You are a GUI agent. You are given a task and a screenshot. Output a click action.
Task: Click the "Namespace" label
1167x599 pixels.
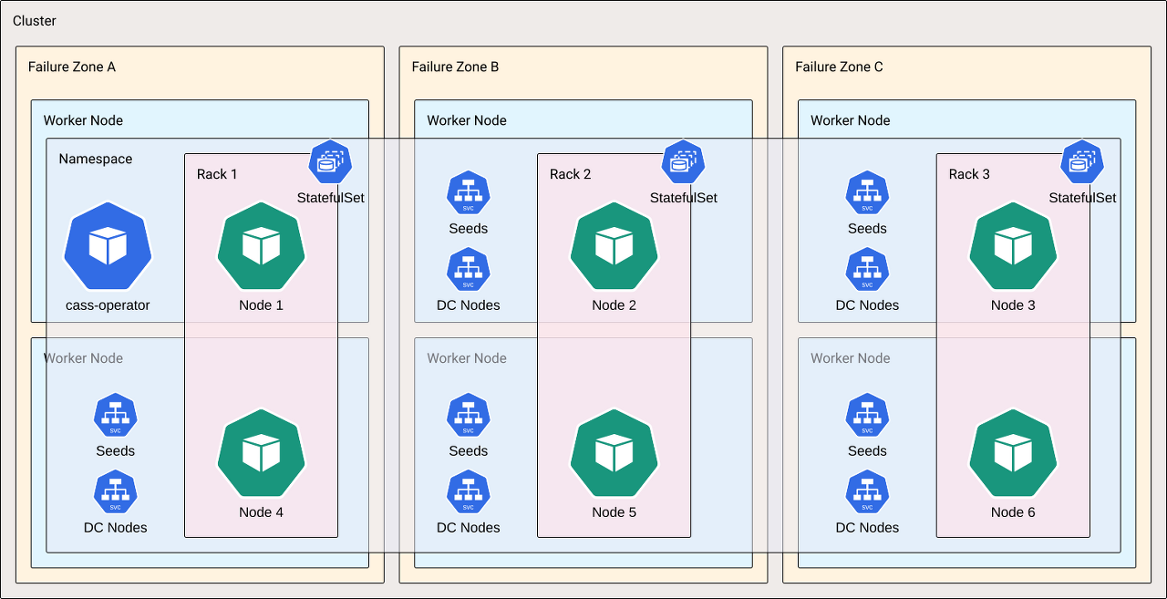point(96,160)
